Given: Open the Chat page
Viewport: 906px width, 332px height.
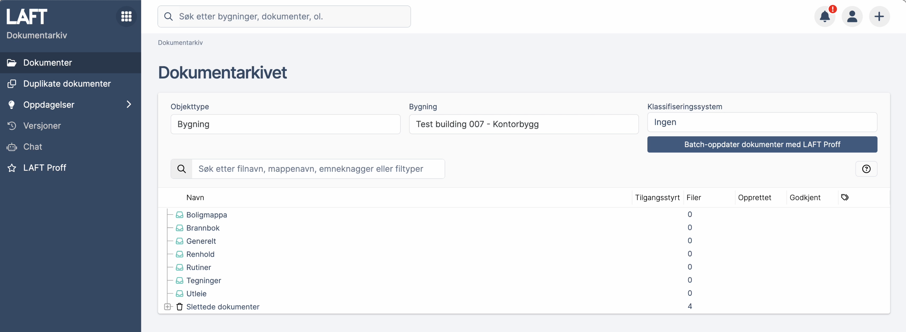Looking at the screenshot, I should point(70,147).
